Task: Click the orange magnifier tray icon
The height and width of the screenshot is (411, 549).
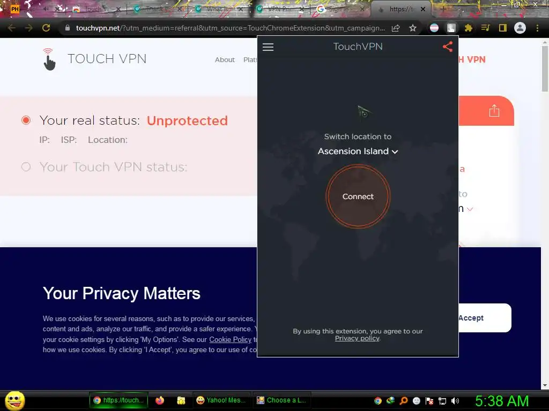Action: [403, 401]
